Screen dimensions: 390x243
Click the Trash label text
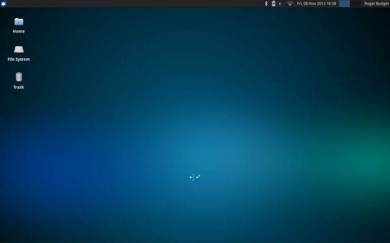tap(19, 87)
